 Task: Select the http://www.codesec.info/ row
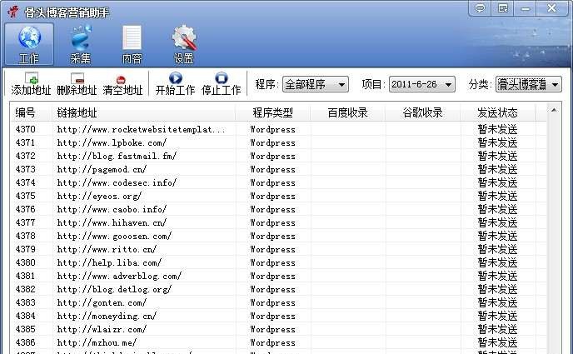pos(278,182)
